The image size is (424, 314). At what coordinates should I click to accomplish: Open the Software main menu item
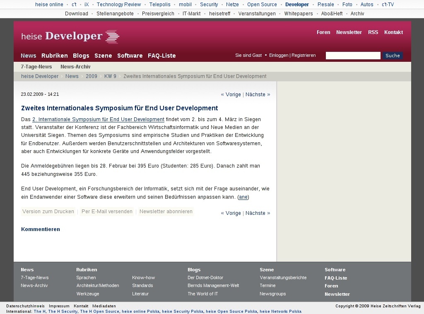pos(130,56)
